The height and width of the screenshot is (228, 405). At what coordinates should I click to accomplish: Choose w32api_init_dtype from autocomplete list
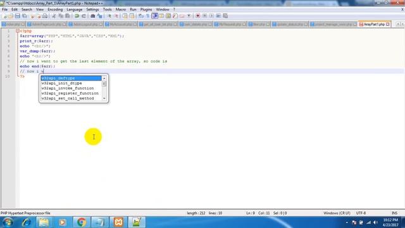point(71,83)
